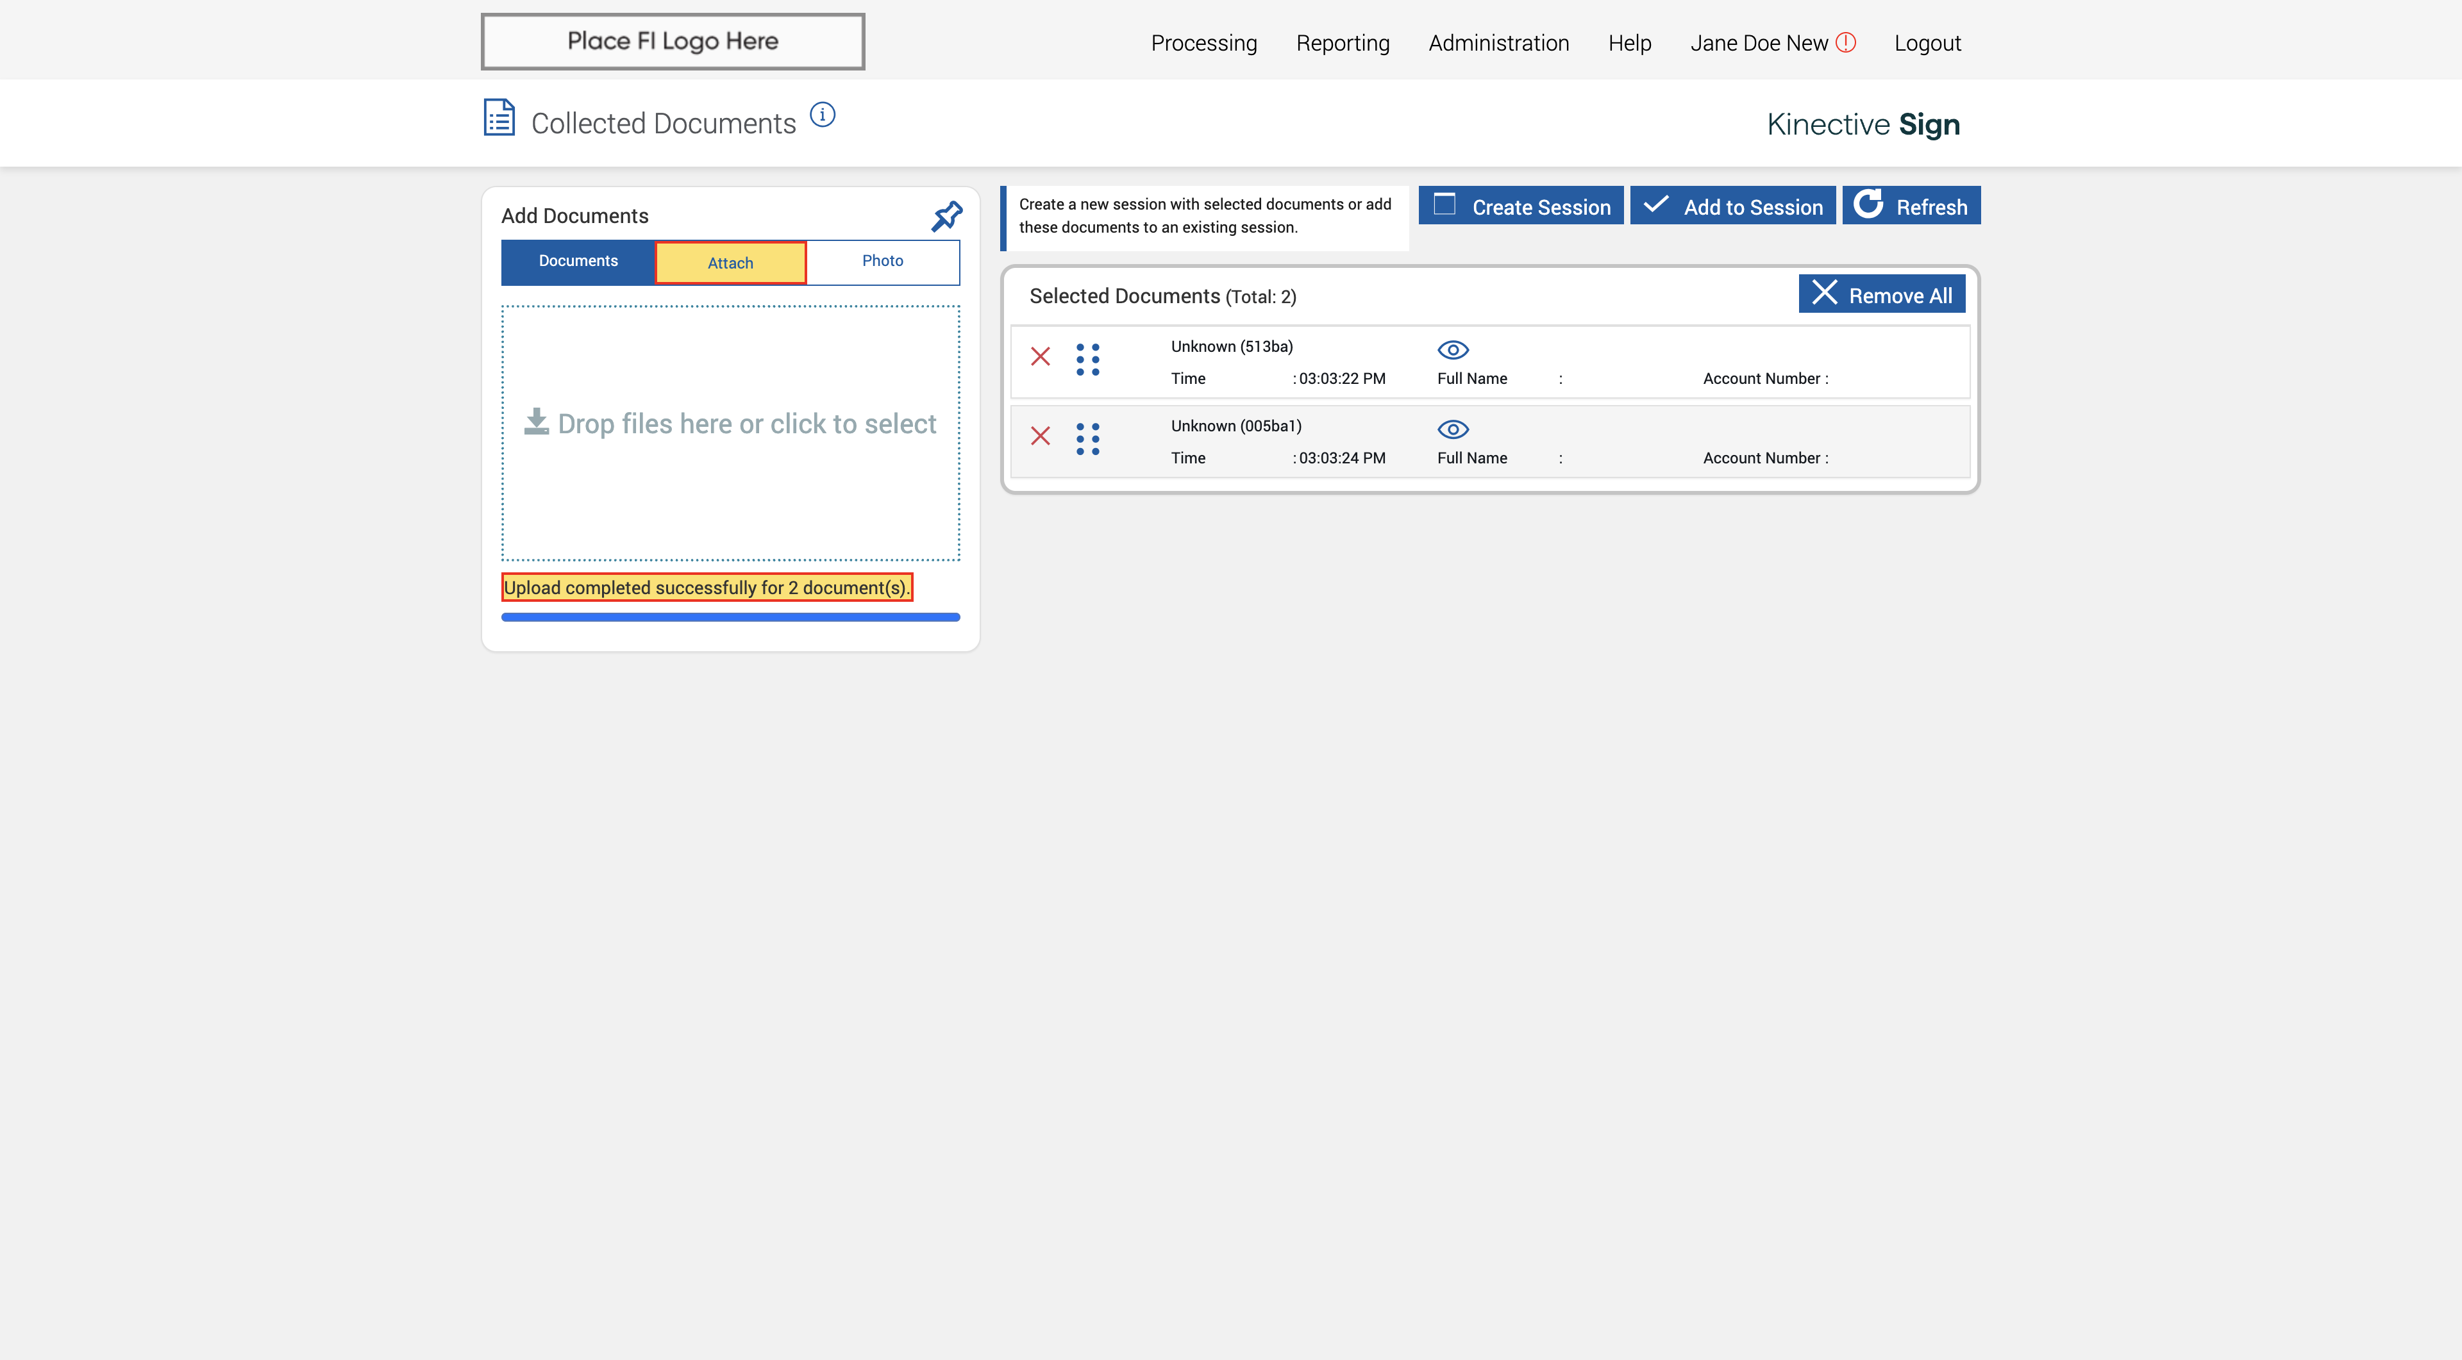Preview Unknown (513ba) via eye icon

[x=1453, y=349]
